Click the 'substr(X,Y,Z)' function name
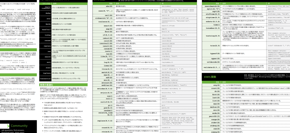Screen dimensions: 290x133 [x=213, y=22]
